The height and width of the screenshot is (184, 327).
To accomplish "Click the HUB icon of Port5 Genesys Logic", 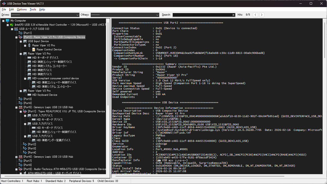I will tap(20, 107).
